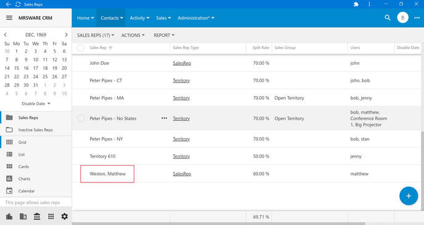
Task: Open the more options dots in header
Action: point(417,18)
